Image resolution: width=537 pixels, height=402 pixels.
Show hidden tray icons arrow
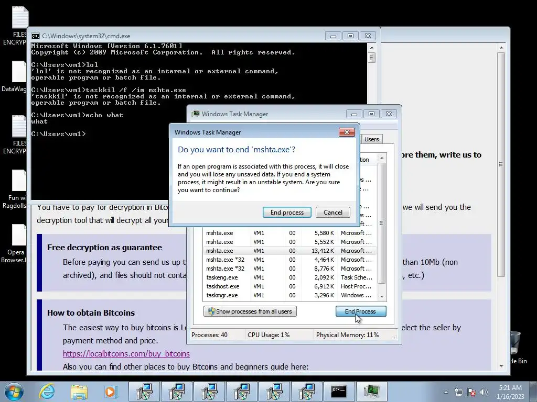446,392
